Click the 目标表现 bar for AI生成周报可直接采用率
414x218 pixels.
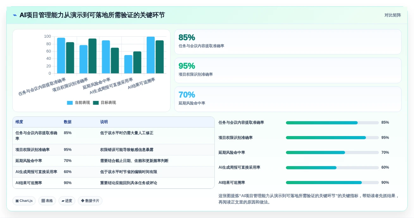tap(137, 62)
